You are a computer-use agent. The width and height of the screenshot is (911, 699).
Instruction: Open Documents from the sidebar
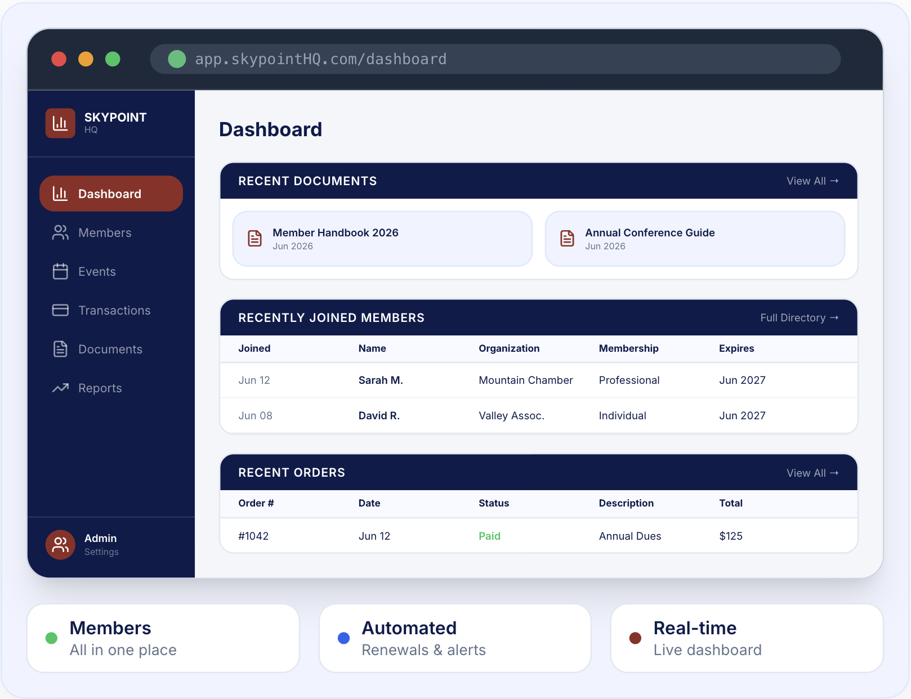[x=111, y=349]
